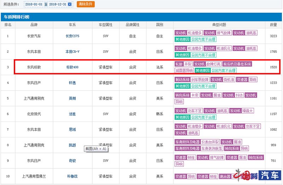283x185 pixels.
Task: Click the 数量 column header
Action: click(273, 25)
